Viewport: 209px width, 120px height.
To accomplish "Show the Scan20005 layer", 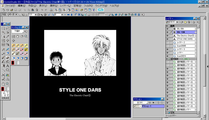I will 168,46.
